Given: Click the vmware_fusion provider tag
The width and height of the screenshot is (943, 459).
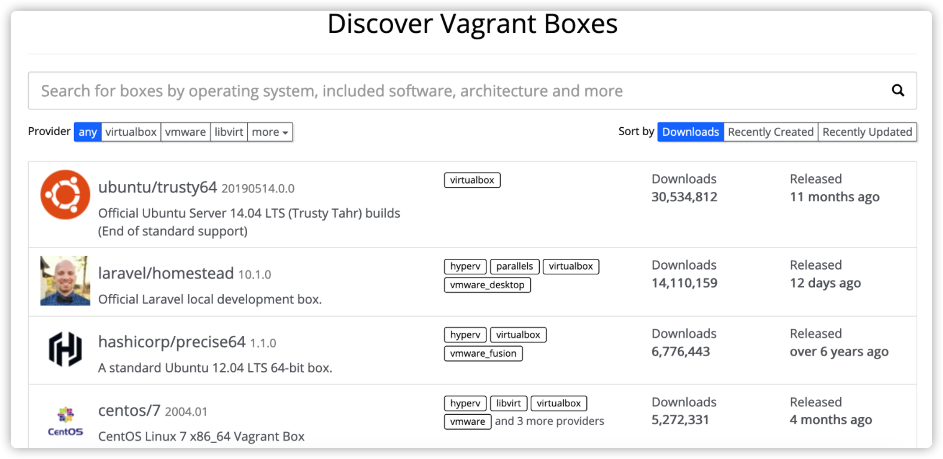Looking at the screenshot, I should tap(483, 354).
